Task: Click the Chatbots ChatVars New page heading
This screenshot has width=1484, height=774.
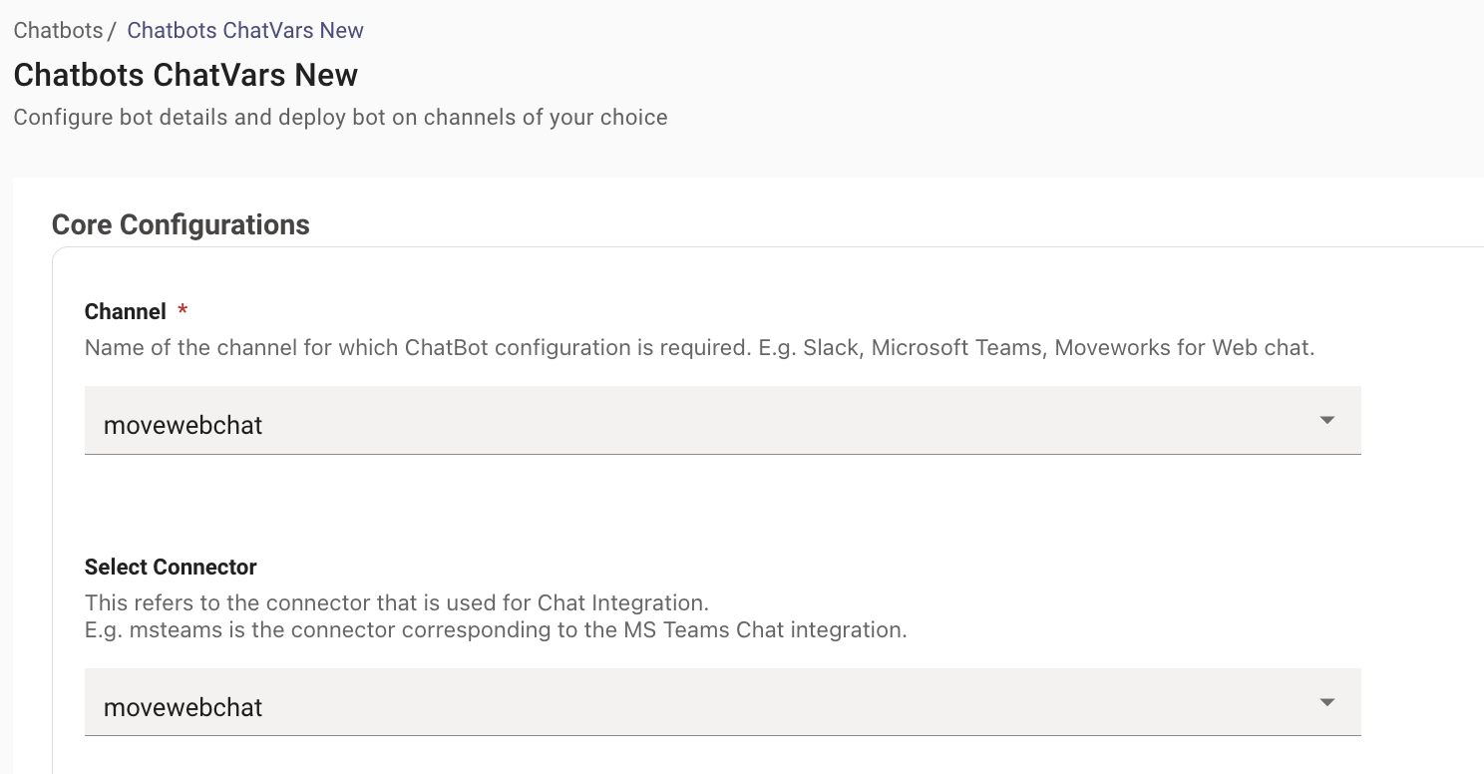Action: click(185, 75)
